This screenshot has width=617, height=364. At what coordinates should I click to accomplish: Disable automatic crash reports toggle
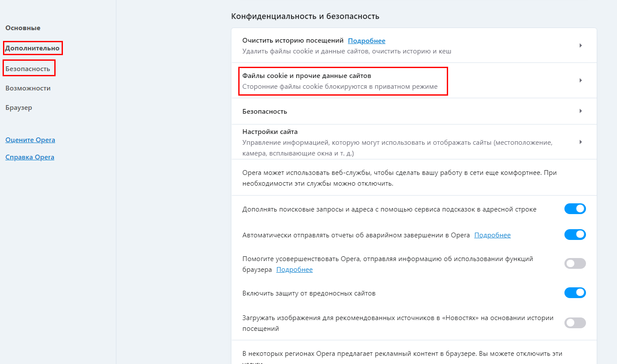(575, 235)
